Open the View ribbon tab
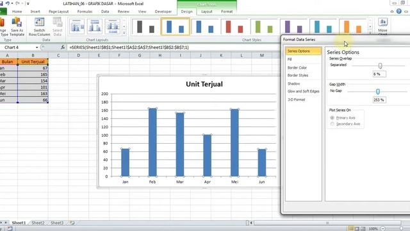 pyautogui.click(x=142, y=12)
